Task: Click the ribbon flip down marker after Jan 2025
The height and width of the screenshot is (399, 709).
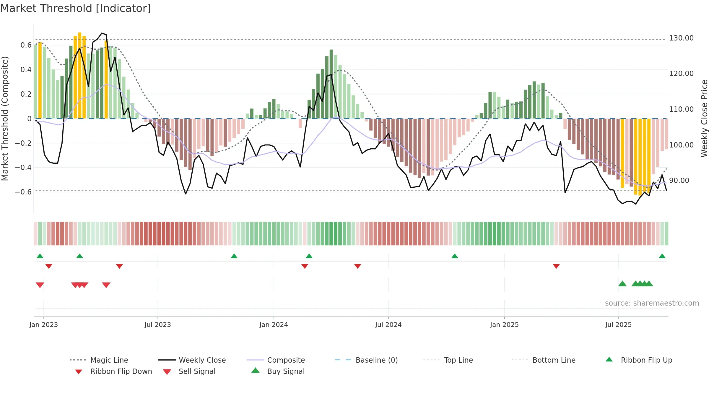Action: pyautogui.click(x=556, y=266)
